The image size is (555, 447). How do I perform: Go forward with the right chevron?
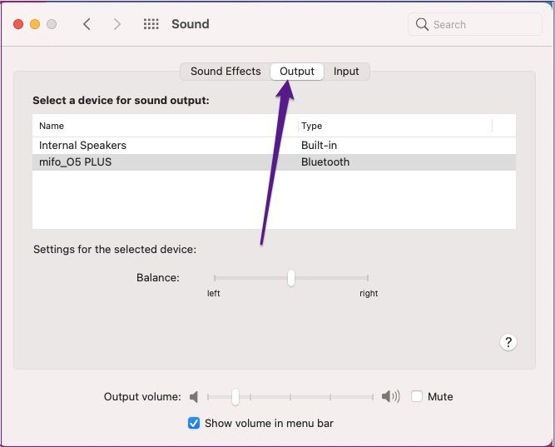click(116, 24)
